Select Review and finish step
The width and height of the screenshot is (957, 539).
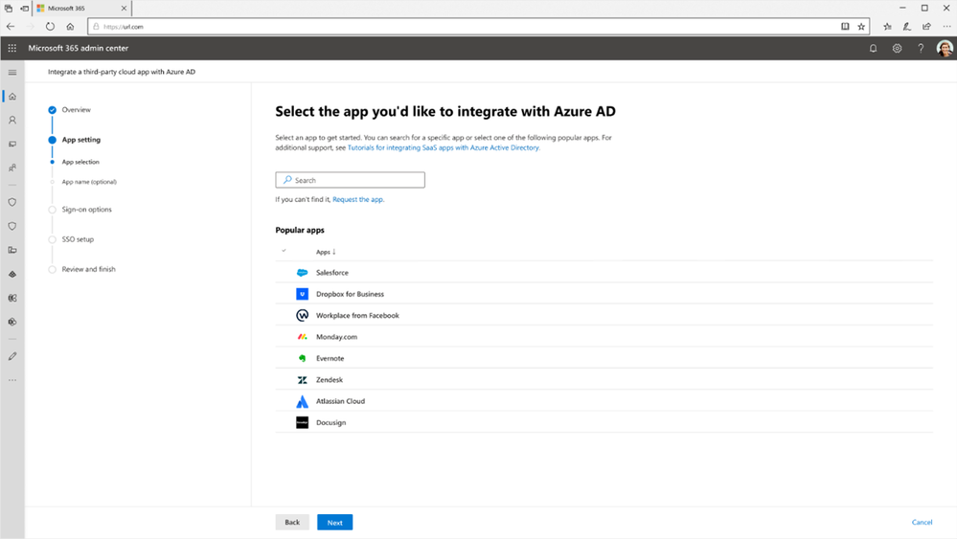(x=88, y=270)
